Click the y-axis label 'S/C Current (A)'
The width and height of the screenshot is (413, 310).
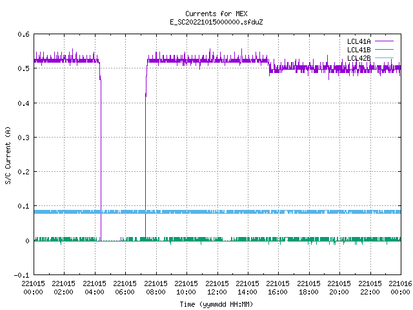click(8, 155)
